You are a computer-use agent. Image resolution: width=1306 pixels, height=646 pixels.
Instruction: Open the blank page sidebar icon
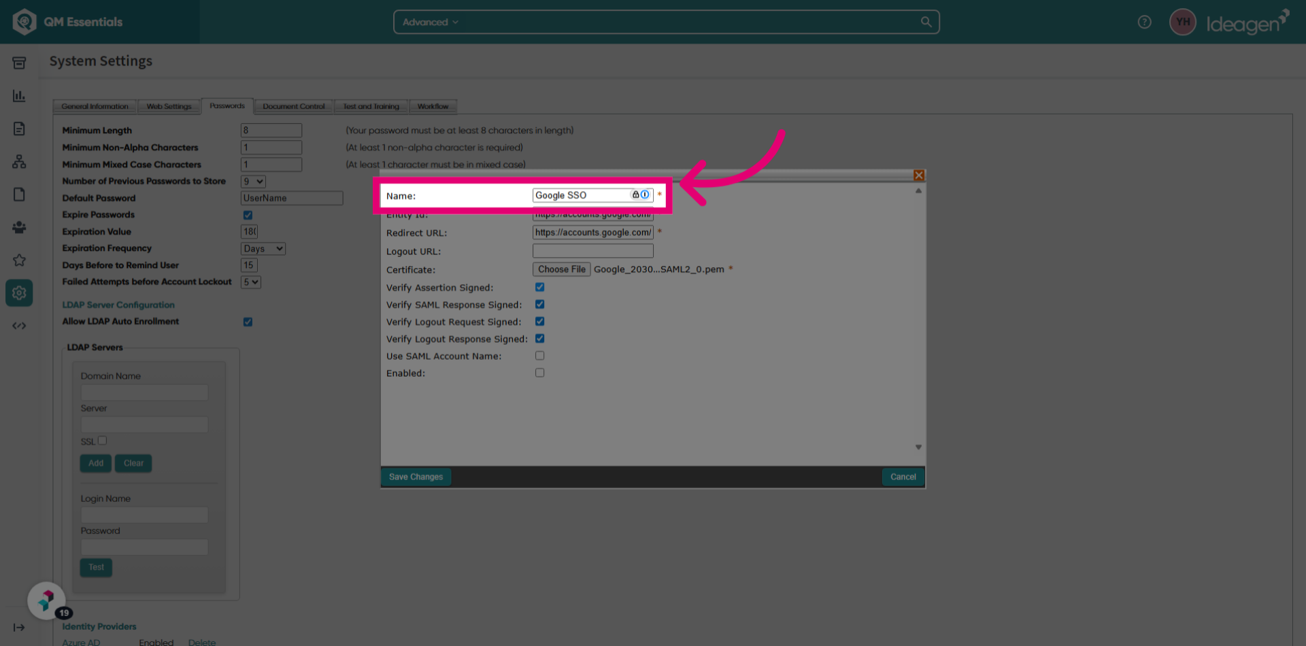click(x=19, y=194)
